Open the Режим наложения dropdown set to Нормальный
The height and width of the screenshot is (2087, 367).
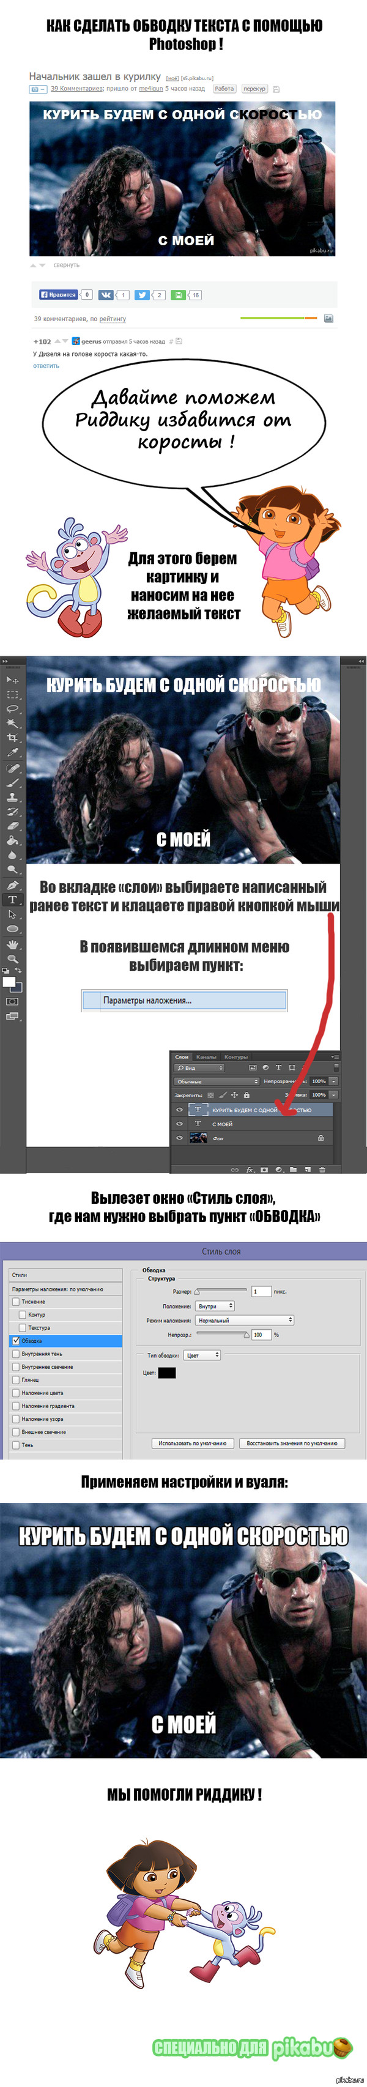(x=245, y=1320)
